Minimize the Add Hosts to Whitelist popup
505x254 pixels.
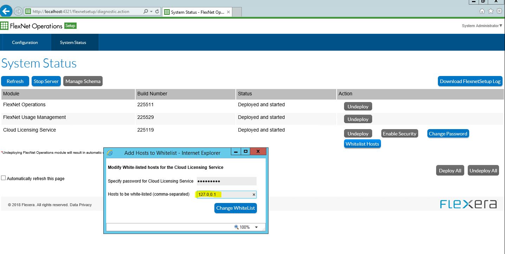(x=236, y=152)
